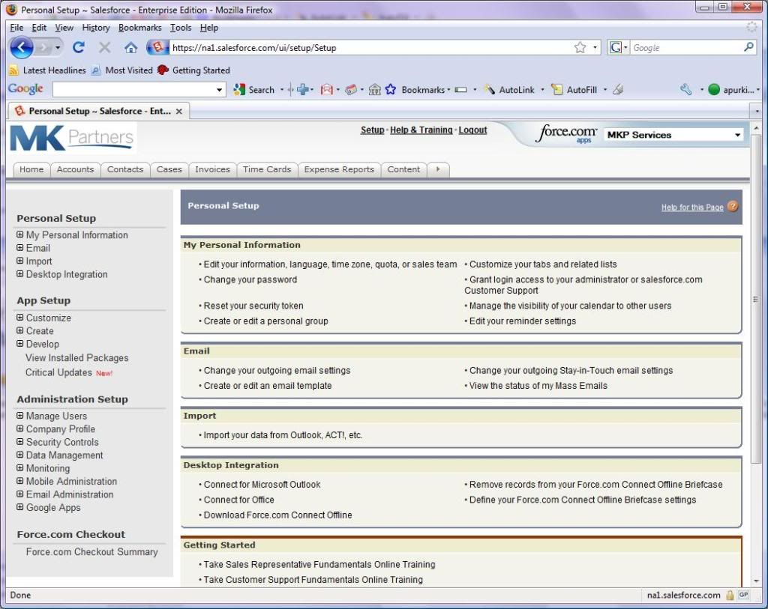Expand the Data Management node
The height and width of the screenshot is (609, 768).
(20, 455)
